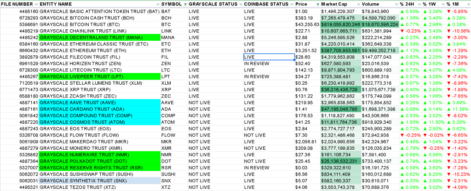Open the COINBASE STATUS filter dropdown

click(292, 5)
